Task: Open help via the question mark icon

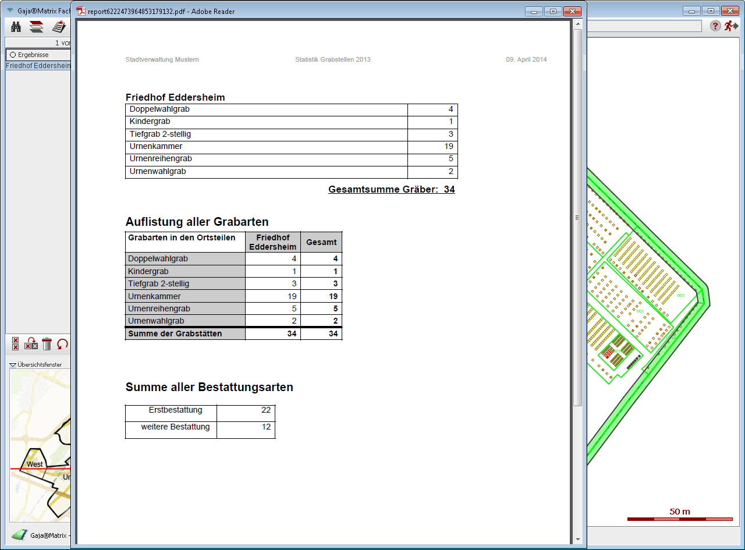Action: pos(715,26)
